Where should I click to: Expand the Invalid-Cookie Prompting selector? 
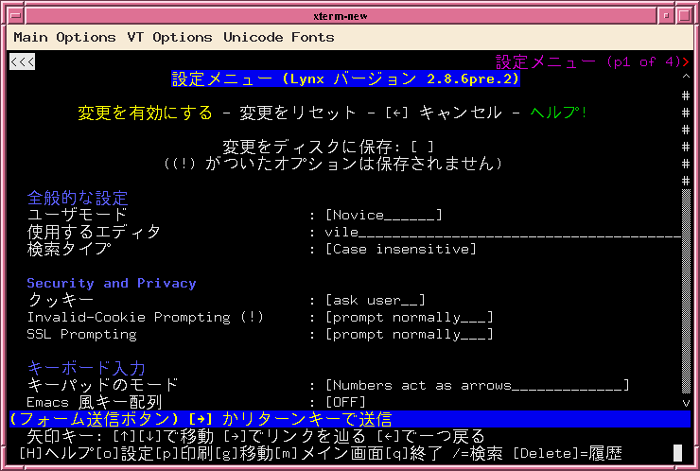click(x=409, y=317)
